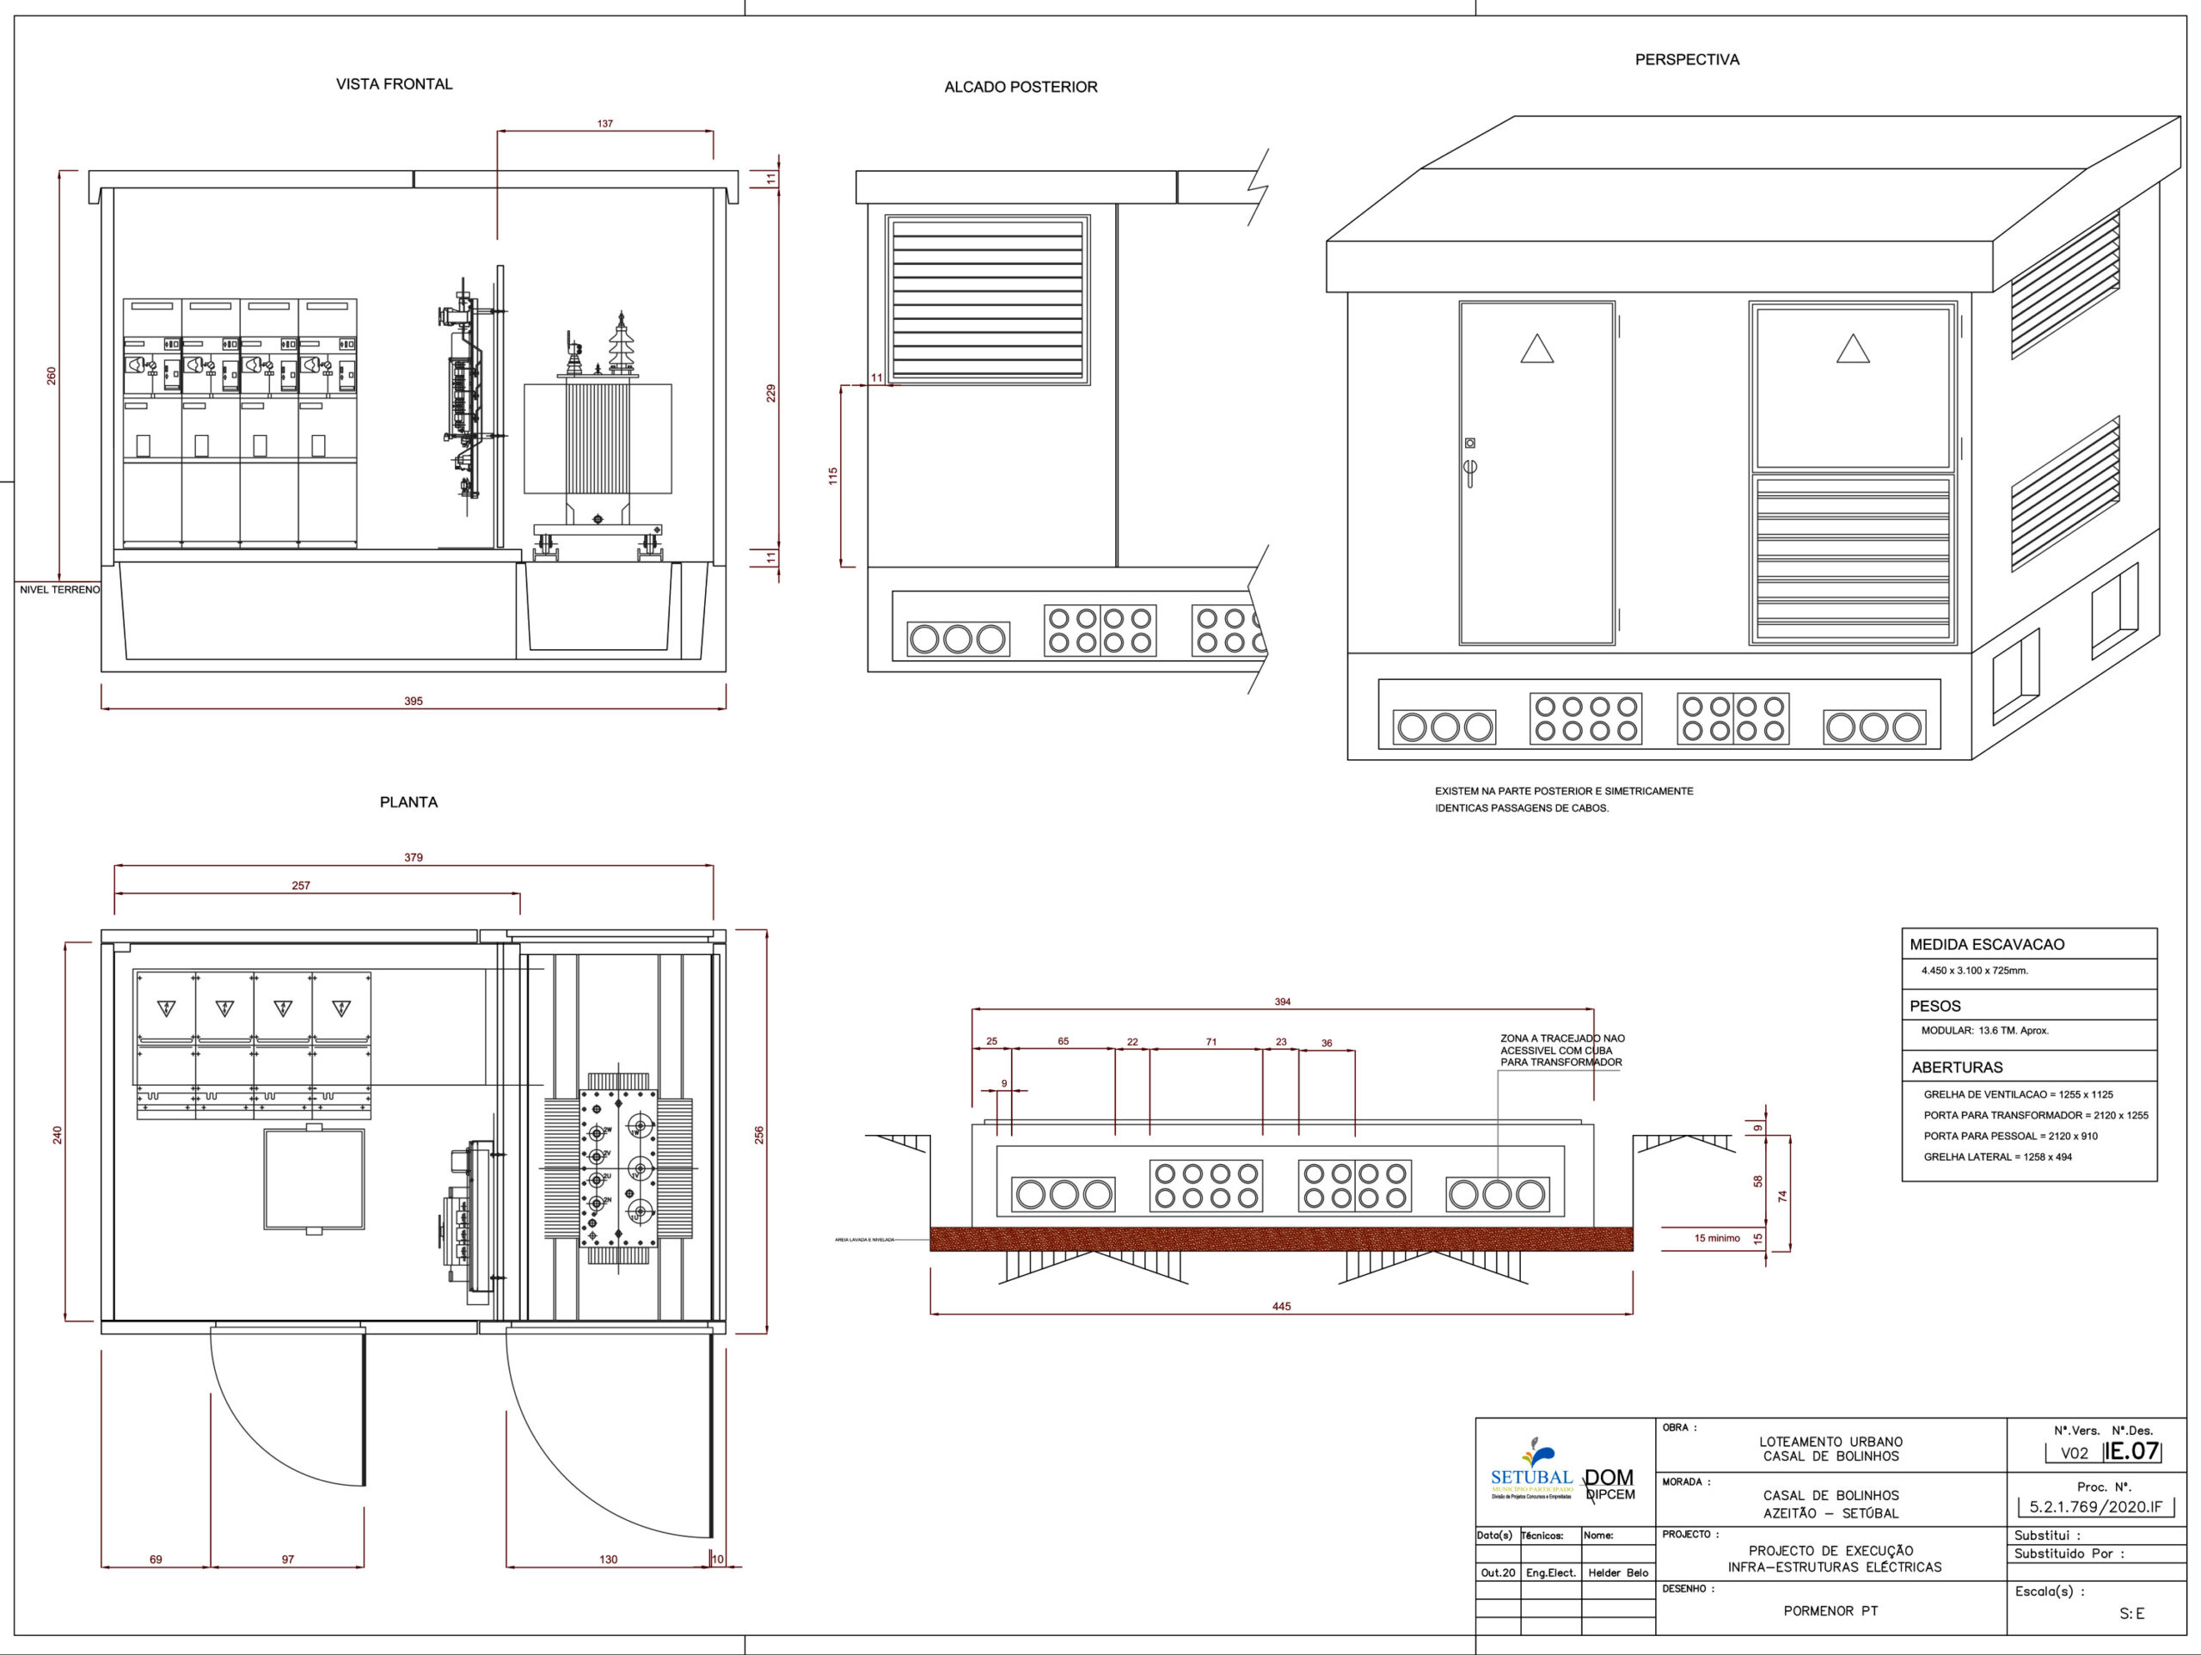Click the transformer top view in plan
Image resolution: width=2201 pixels, height=1655 pixels.
click(x=618, y=1168)
